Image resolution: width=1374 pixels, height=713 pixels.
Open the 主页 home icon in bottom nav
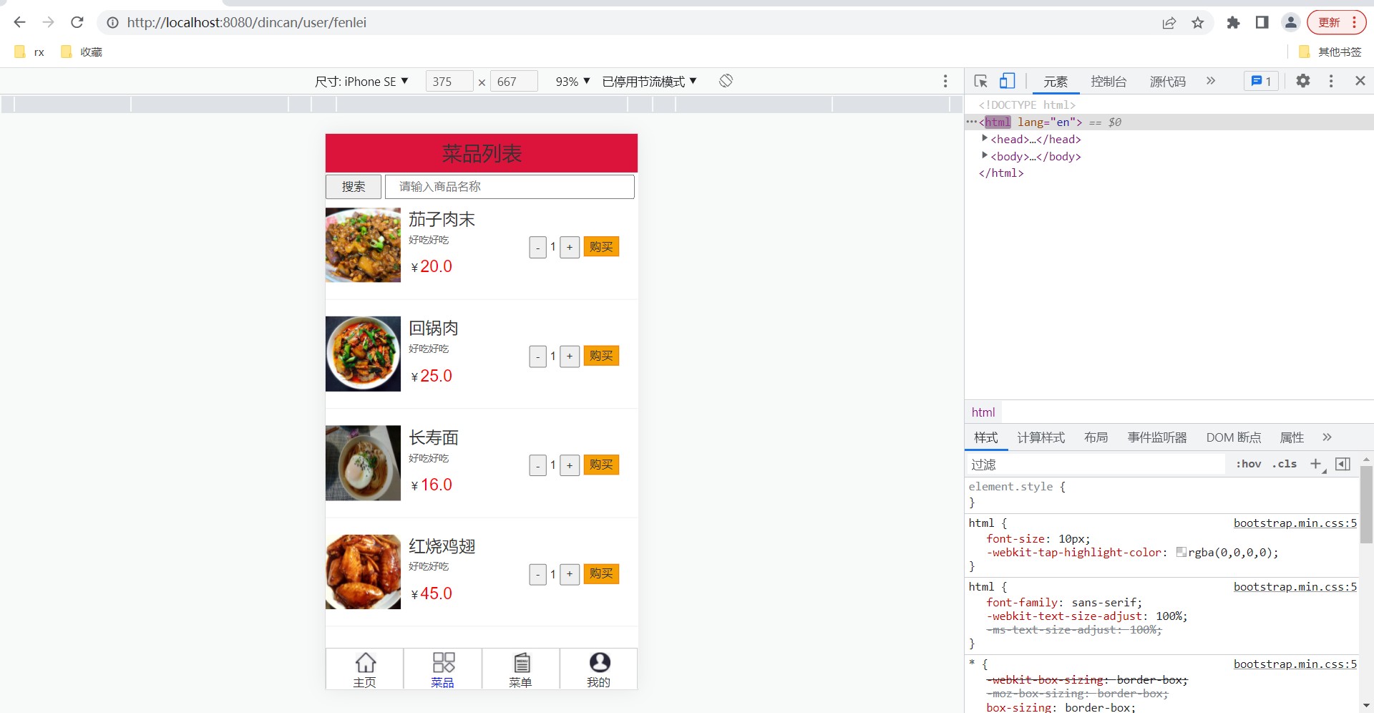[365, 663]
